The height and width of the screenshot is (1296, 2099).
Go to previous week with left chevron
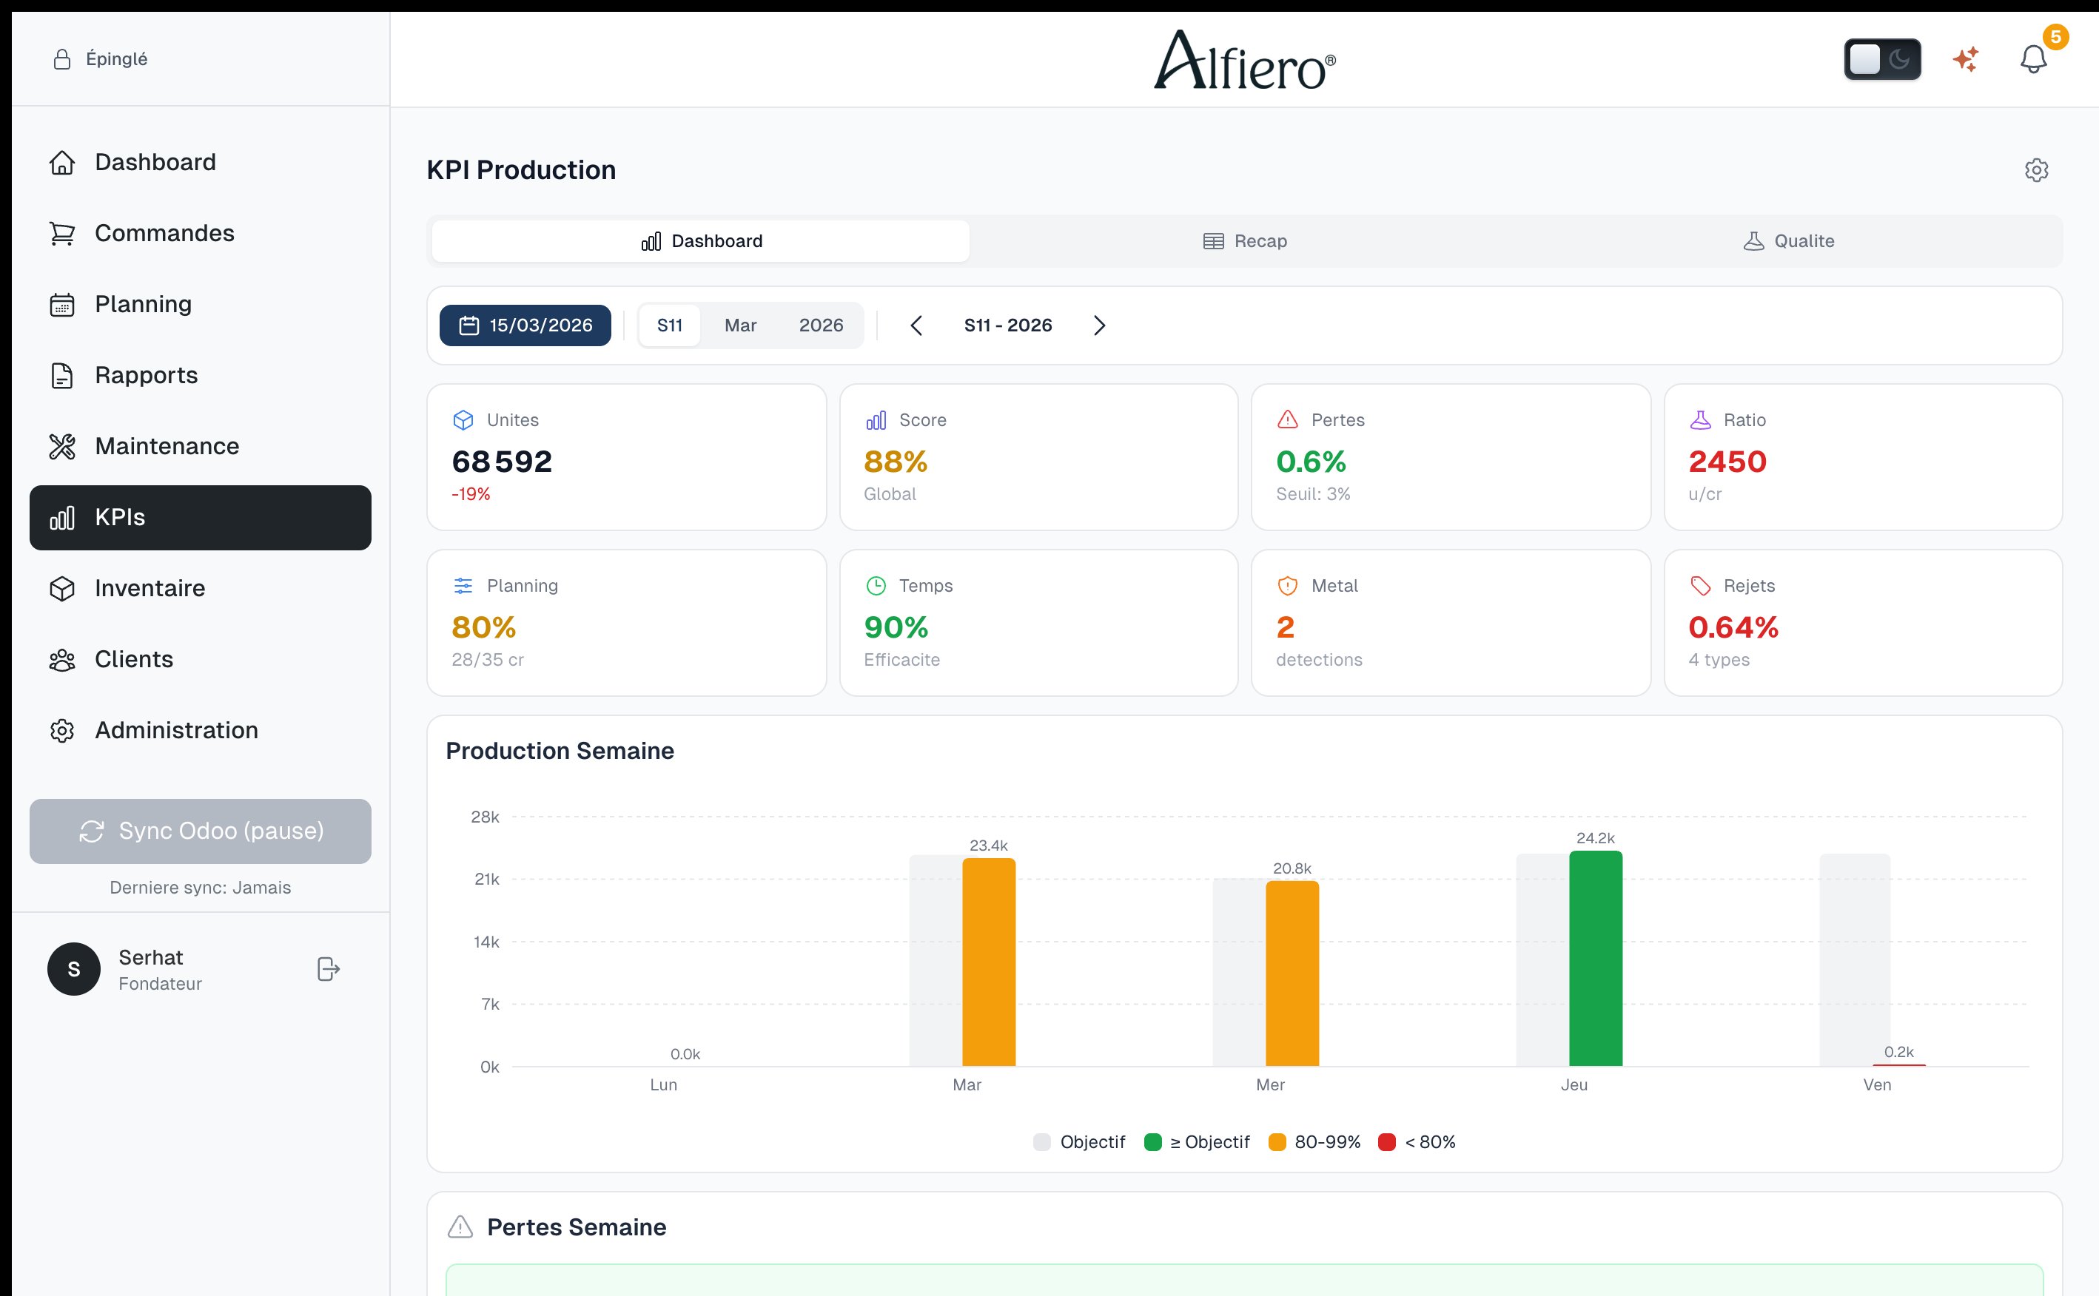[916, 325]
